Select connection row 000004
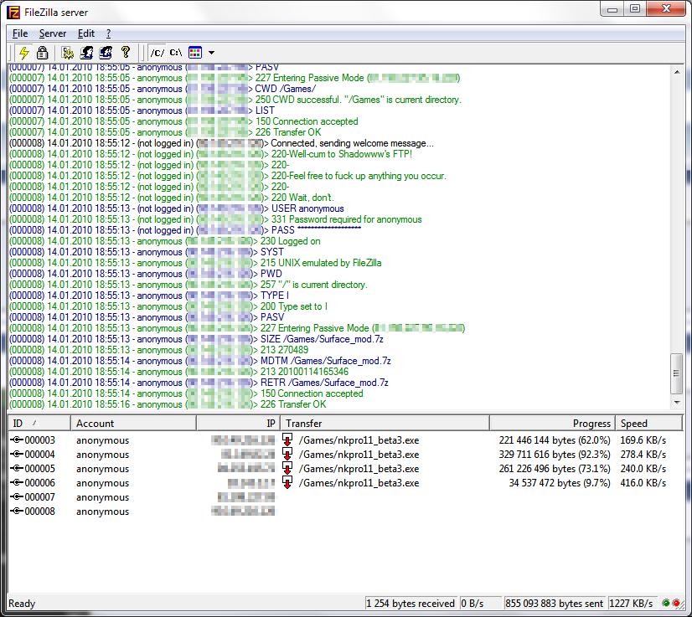692x617 pixels. coord(345,455)
